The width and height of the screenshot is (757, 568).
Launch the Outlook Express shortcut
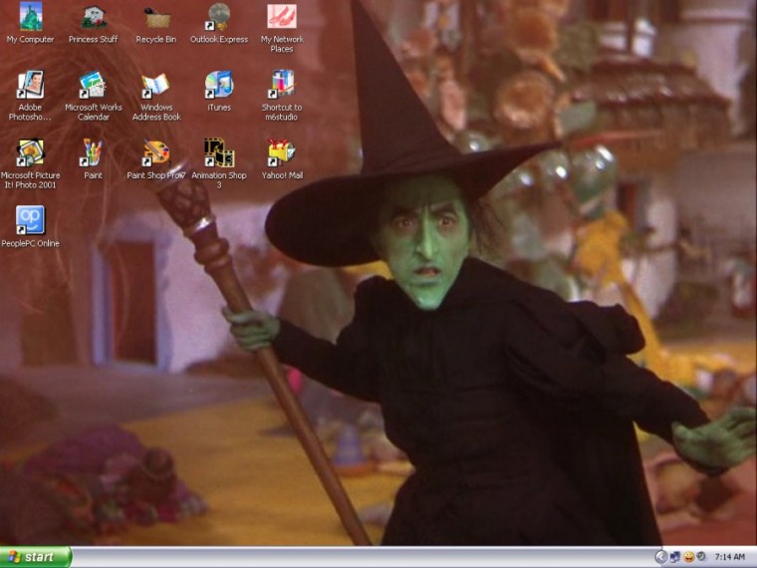click(219, 23)
